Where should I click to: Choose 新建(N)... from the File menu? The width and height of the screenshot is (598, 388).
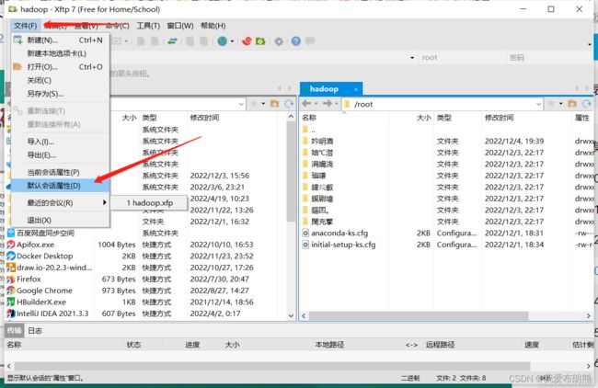61,40
